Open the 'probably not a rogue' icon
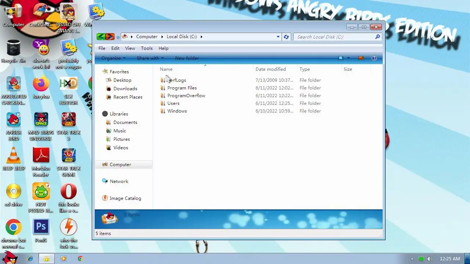Viewport: 470px width, 264px height. click(x=68, y=54)
